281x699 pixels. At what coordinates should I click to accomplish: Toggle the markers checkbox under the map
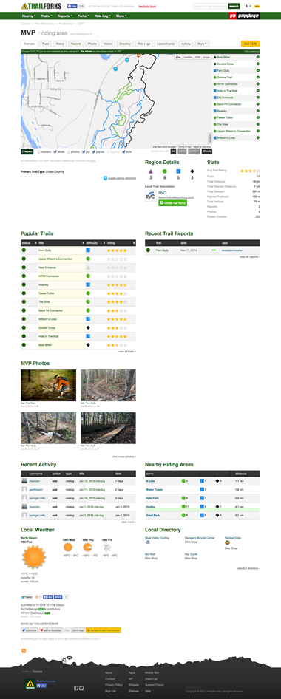point(38,151)
